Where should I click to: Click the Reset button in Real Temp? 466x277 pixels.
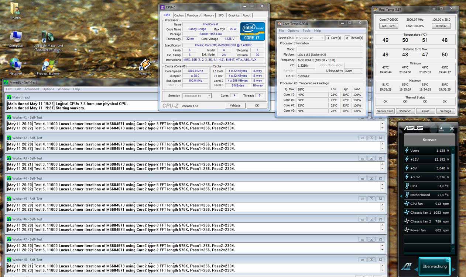425,111
